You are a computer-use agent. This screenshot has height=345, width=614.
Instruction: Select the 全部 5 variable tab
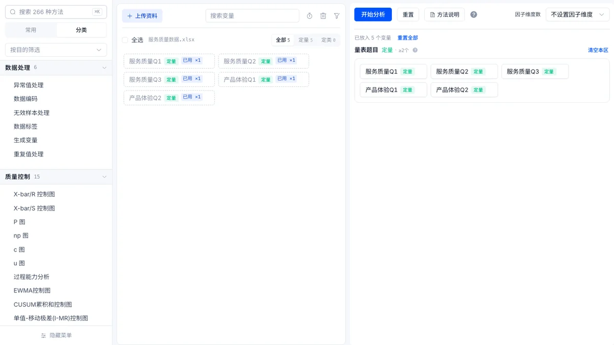(x=283, y=40)
